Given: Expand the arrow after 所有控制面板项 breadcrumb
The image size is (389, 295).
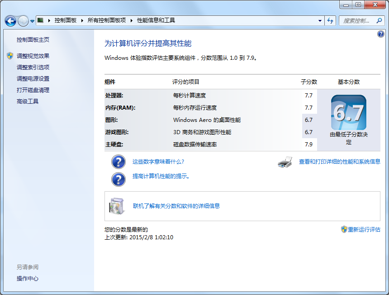Looking at the screenshot, I should (132, 20).
